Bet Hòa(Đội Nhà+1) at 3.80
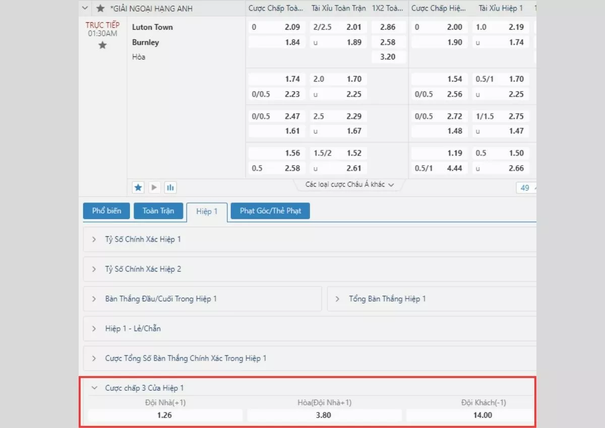The width and height of the screenshot is (605, 428). pos(324,415)
